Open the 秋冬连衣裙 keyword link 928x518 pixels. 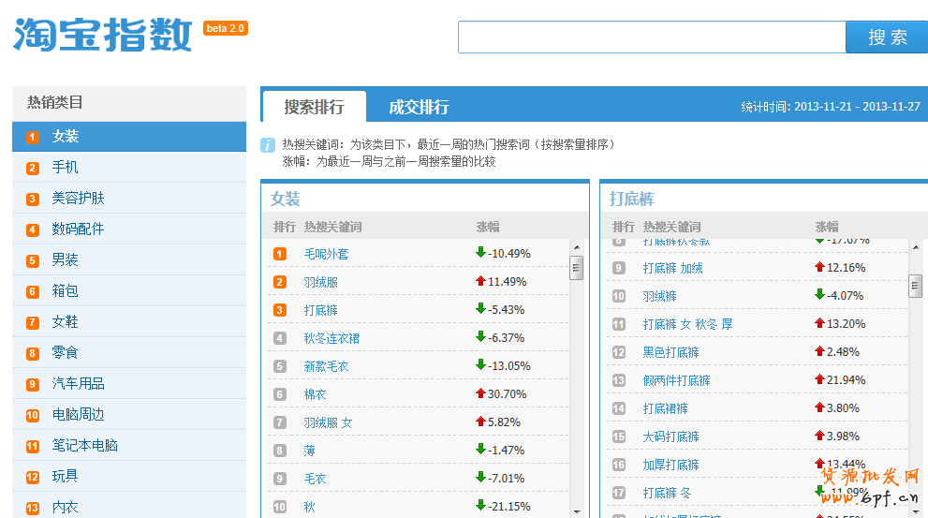pyautogui.click(x=331, y=339)
